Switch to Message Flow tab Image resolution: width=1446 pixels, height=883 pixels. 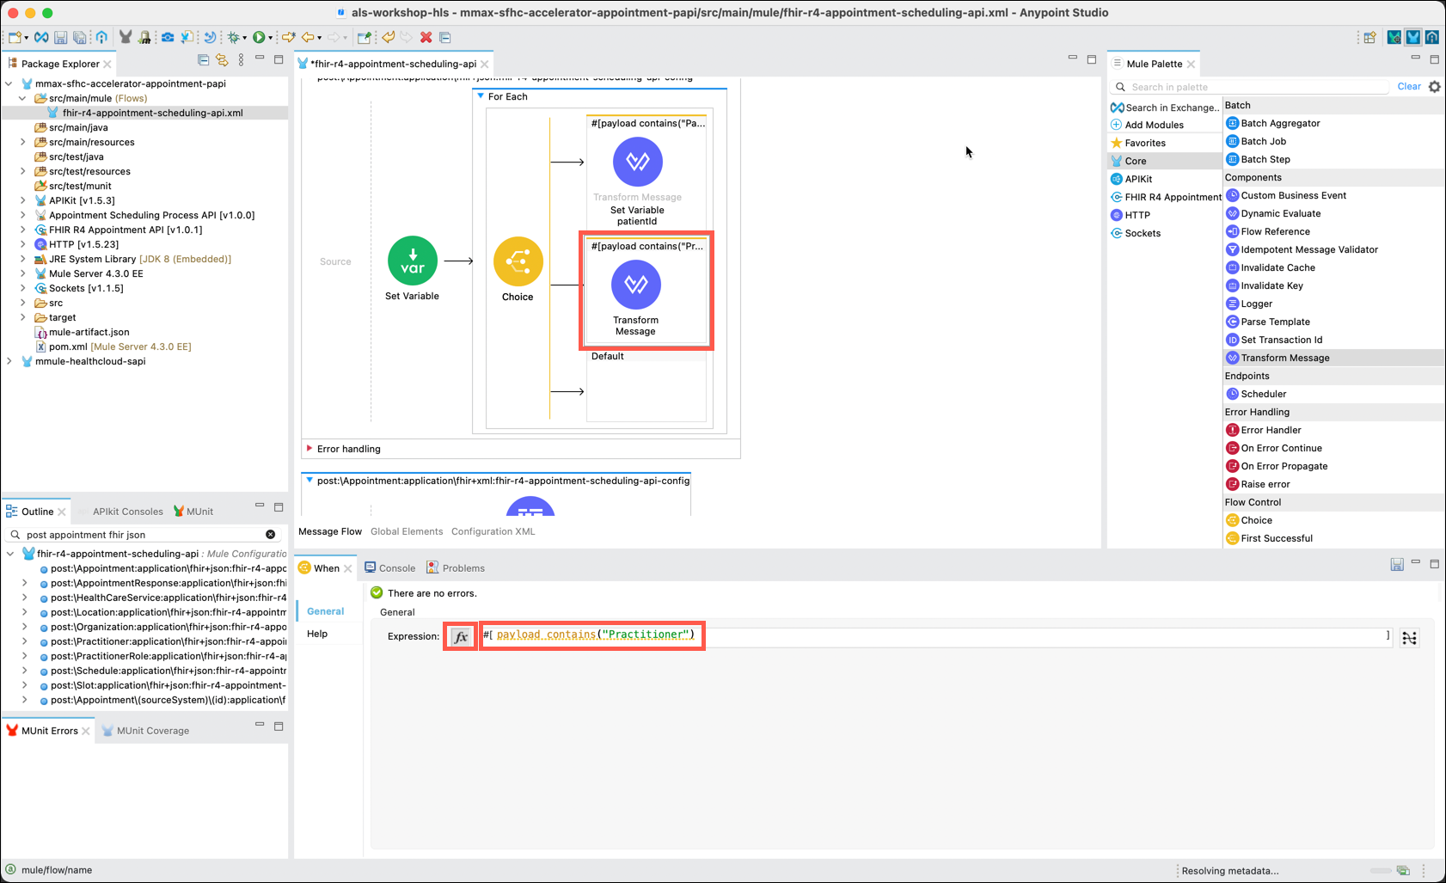click(330, 531)
